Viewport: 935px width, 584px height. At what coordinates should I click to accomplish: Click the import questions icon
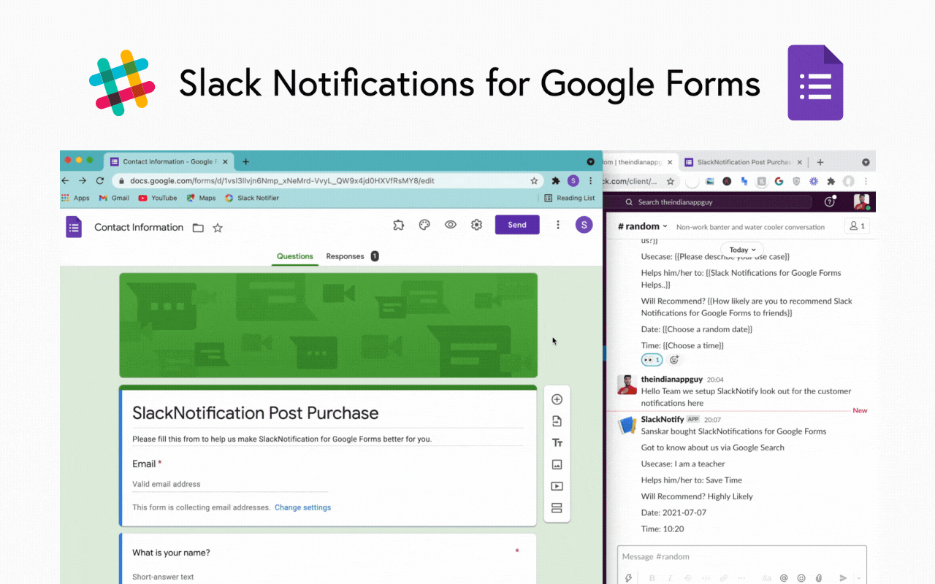point(557,421)
